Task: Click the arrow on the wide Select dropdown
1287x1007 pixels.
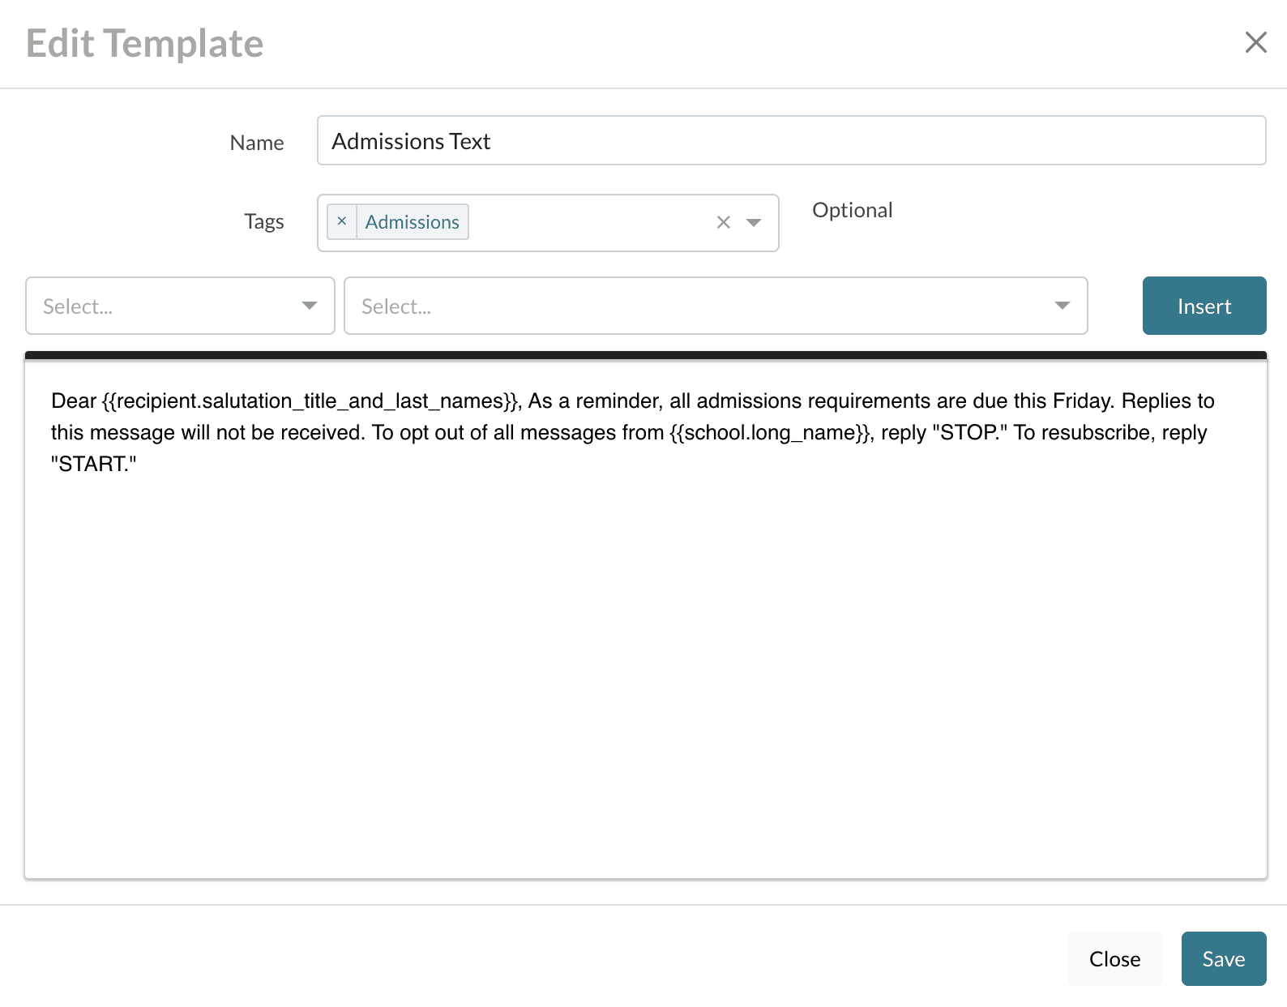Action: click(x=1062, y=306)
